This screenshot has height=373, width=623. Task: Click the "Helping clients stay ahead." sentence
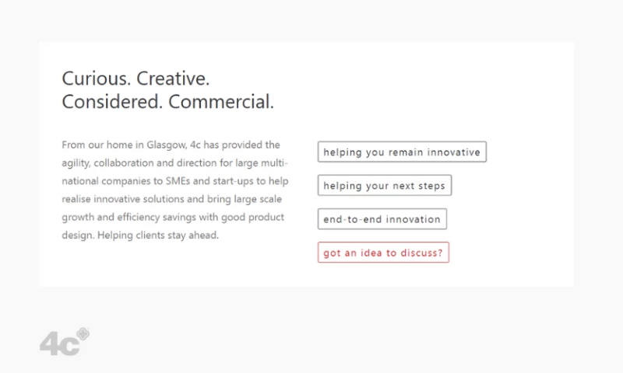click(x=158, y=235)
